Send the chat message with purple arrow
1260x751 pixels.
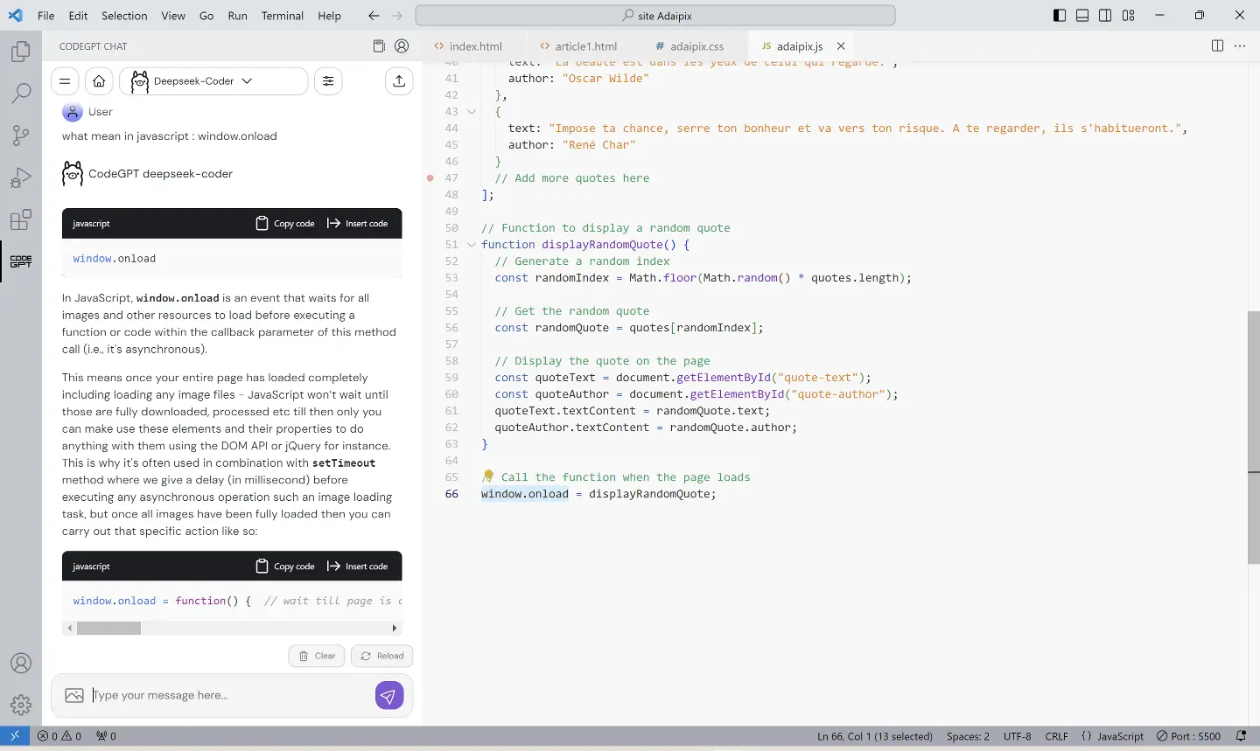point(389,696)
